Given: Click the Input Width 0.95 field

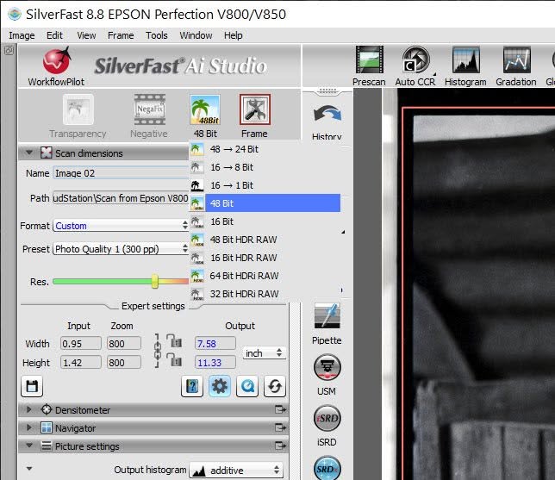Looking at the screenshot, I should click(x=81, y=343).
